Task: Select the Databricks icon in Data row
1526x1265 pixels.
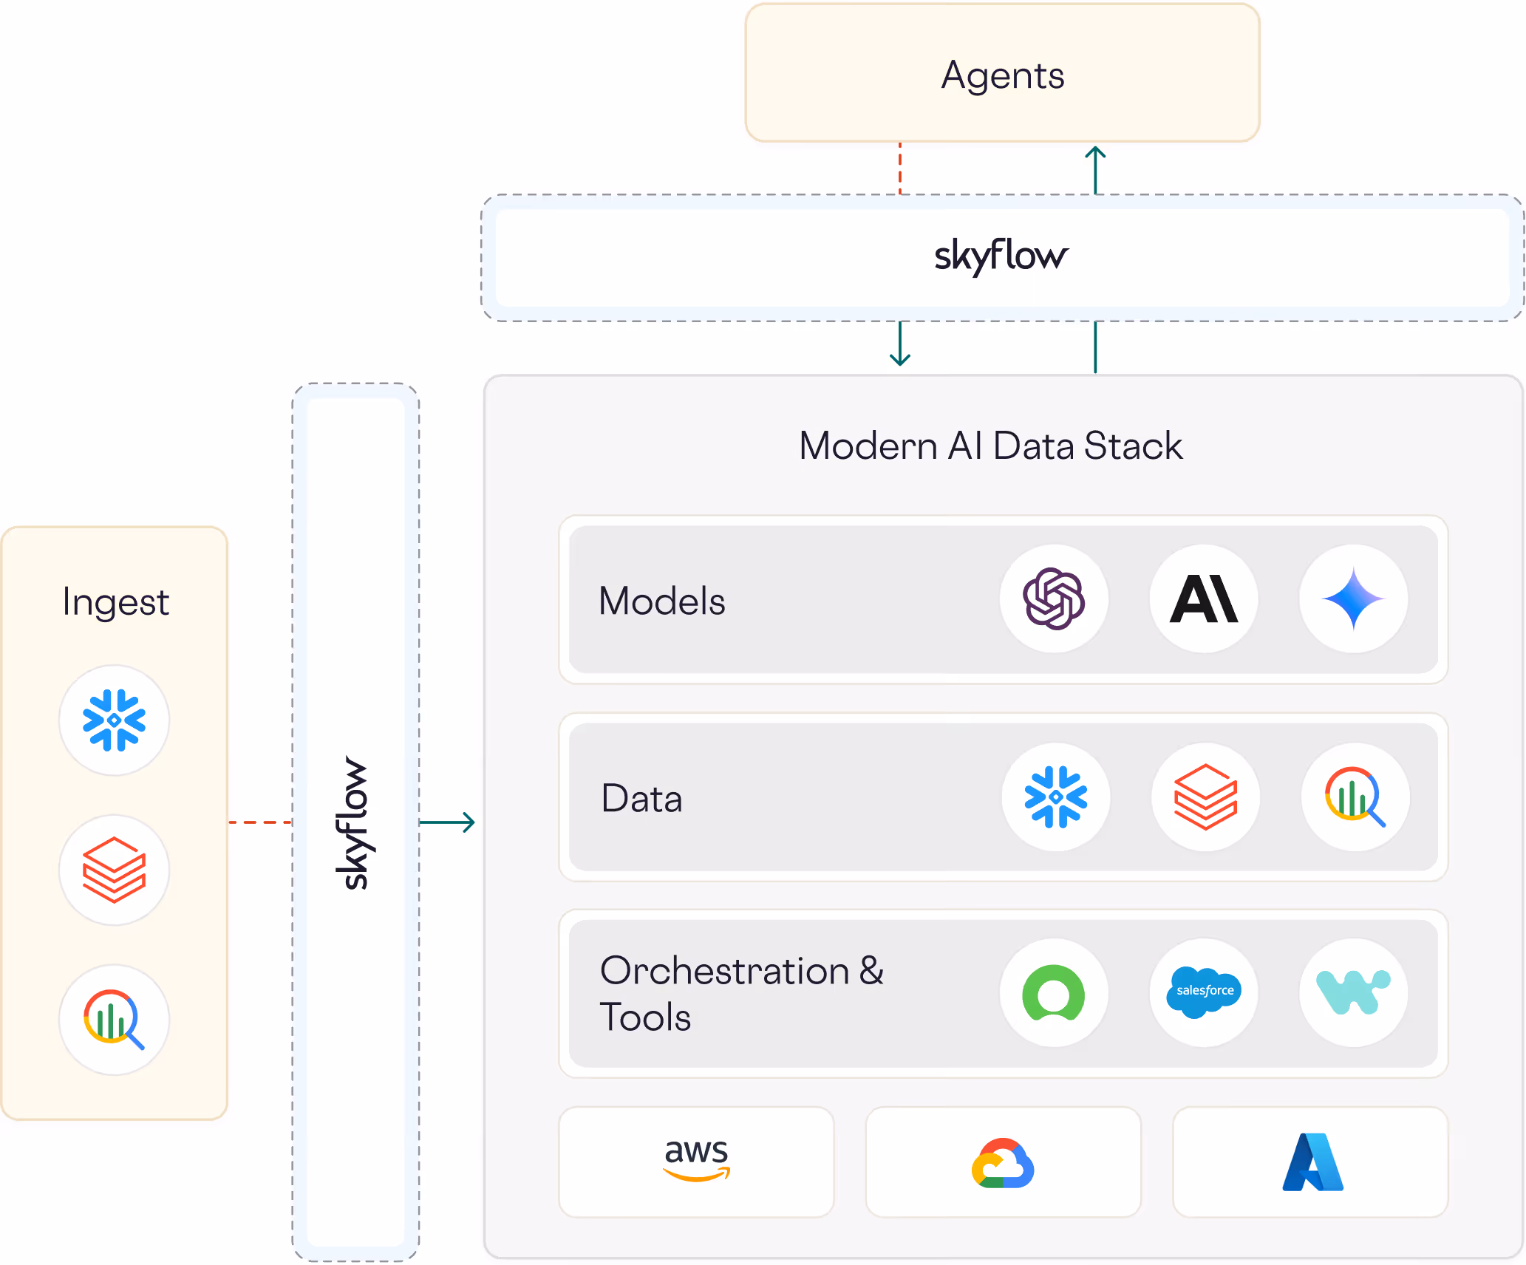Action: pyautogui.click(x=1205, y=797)
